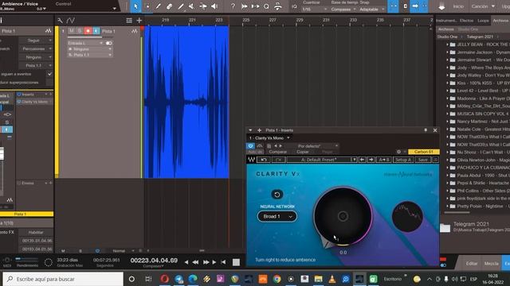Screen dimensions: 510x286
Task: Expand the Phil Collins folder
Action: pos(447,191)
